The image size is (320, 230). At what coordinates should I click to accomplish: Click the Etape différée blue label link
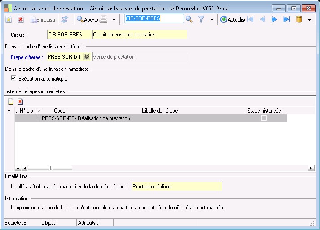(27, 57)
